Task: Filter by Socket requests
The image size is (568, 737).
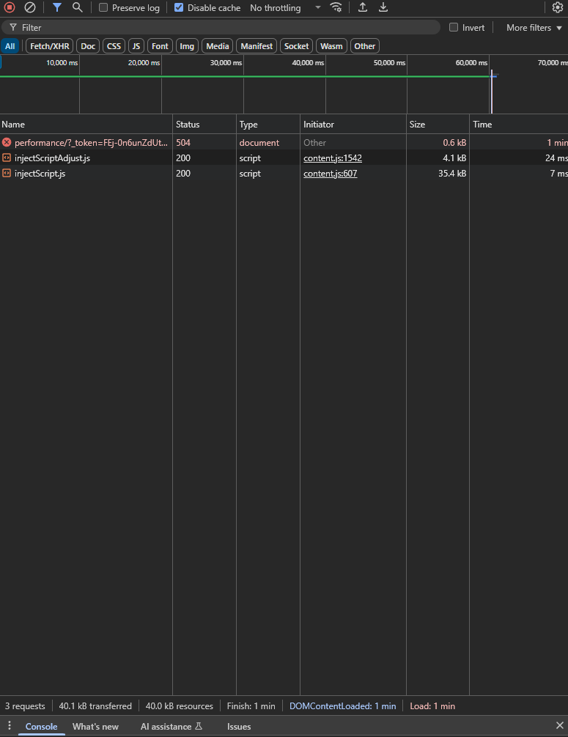Action: coord(296,46)
